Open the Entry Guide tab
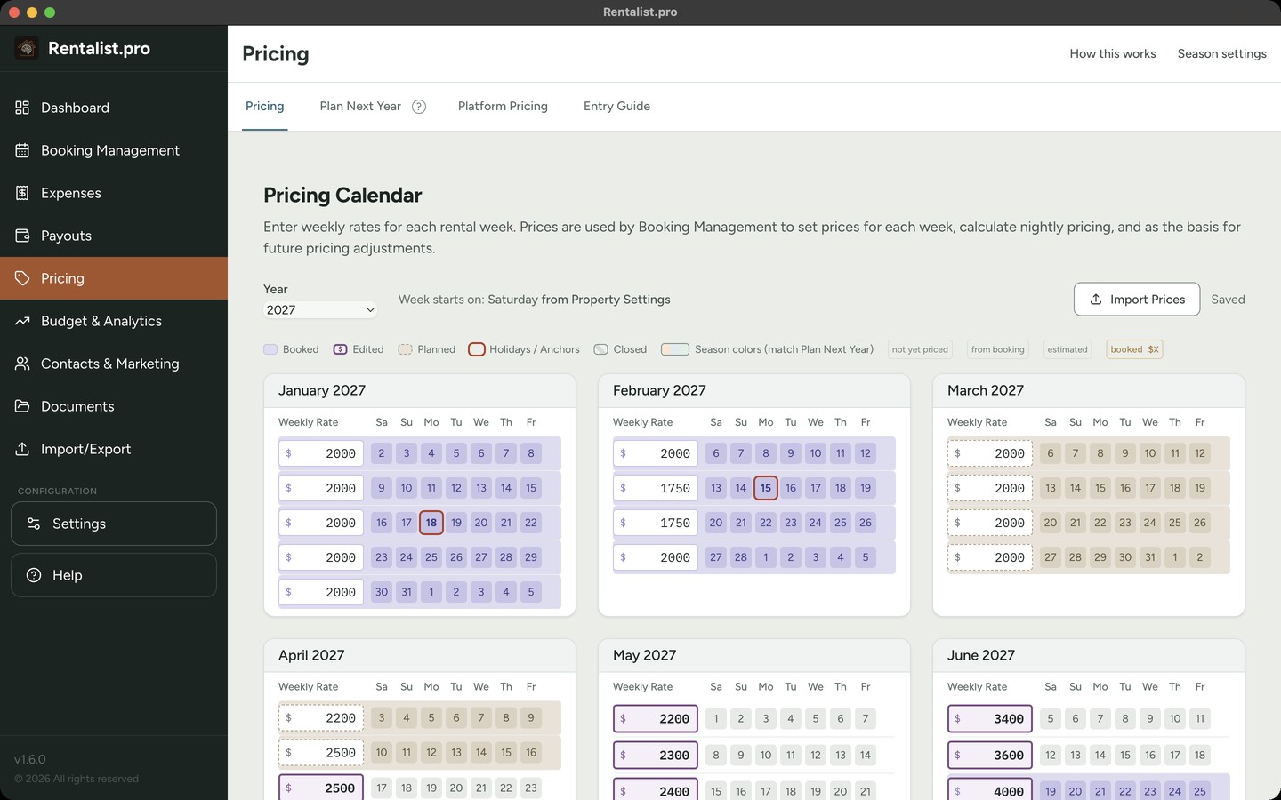Image resolution: width=1281 pixels, height=800 pixels. coord(616,106)
